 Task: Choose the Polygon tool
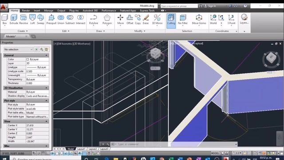click(x=107, y=20)
